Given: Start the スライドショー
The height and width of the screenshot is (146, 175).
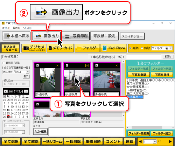Looking at the screenshot, I should [x=132, y=36].
